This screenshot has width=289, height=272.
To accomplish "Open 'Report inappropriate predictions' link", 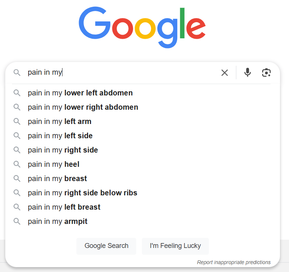I will (x=234, y=262).
